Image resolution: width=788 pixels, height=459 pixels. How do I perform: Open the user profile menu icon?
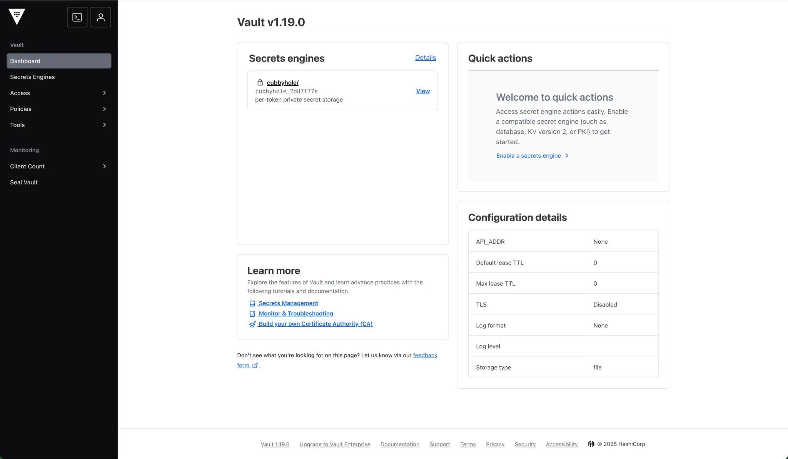coord(101,17)
